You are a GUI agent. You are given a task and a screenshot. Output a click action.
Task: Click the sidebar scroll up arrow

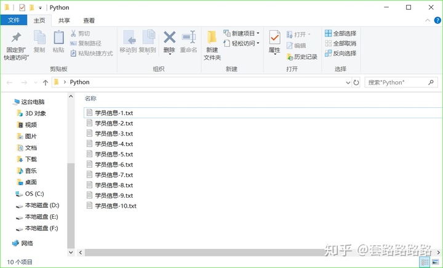tap(71, 97)
